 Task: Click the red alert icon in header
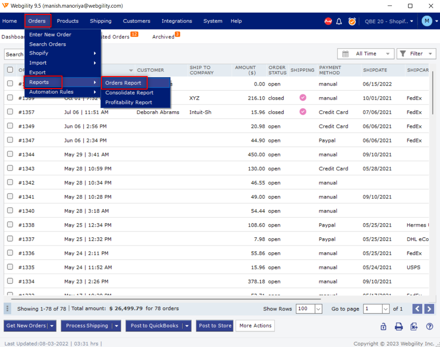(328, 21)
